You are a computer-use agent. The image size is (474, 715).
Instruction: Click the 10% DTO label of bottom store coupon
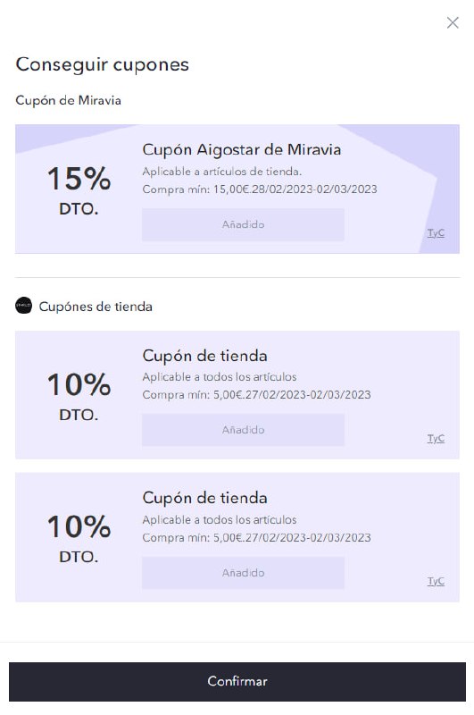point(79,538)
